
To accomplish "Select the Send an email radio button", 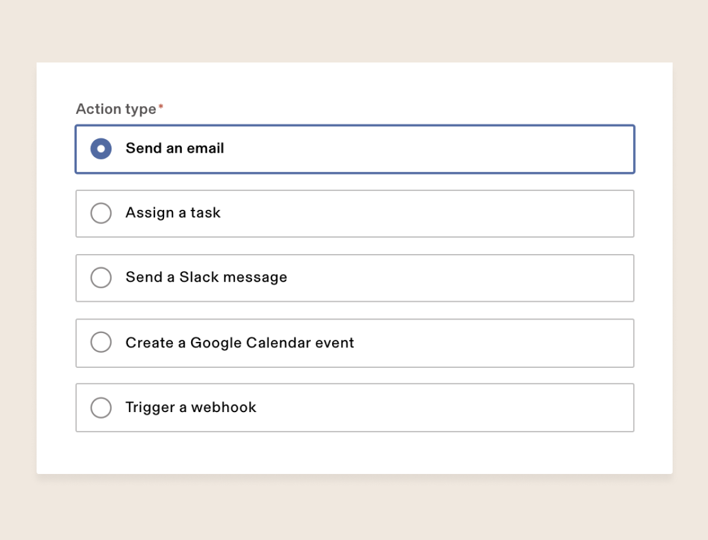I will 101,149.
